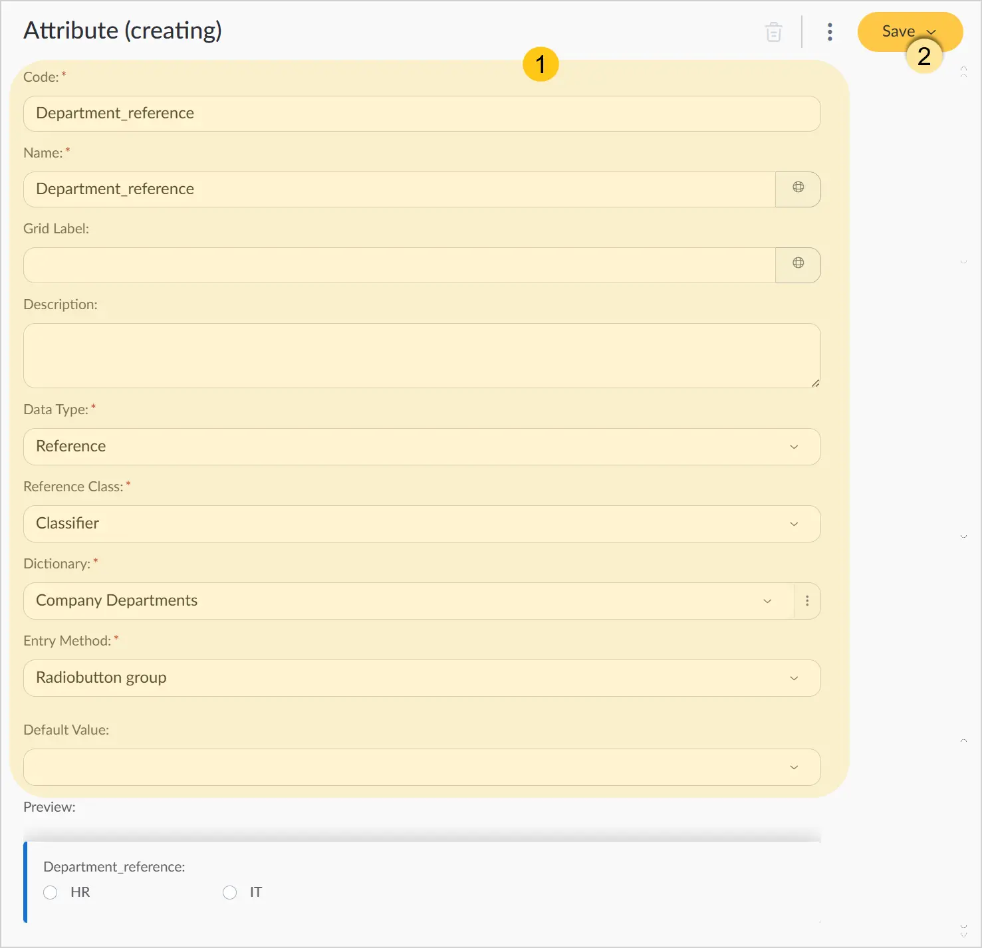Click the 'Department_reference:' preview label
The height and width of the screenshot is (948, 982).
tap(114, 867)
